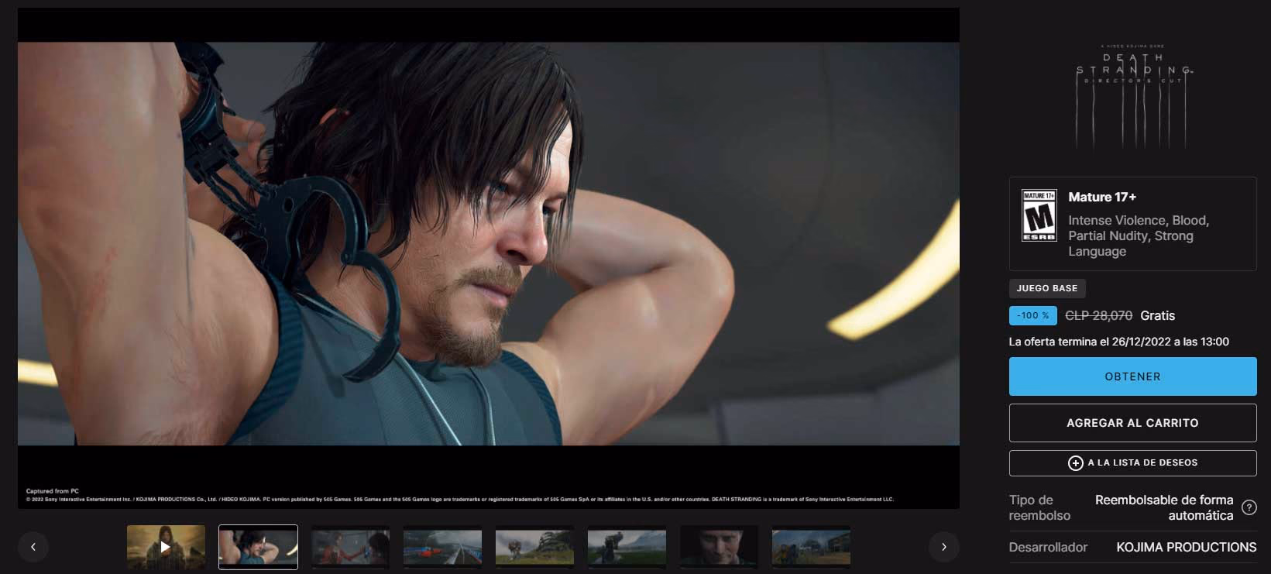This screenshot has height=574, width=1271.
Task: Click the Death Stranding Director's Cut logo
Action: point(1133,95)
